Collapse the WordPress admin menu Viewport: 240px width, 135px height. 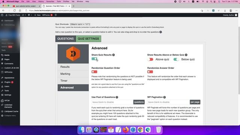coord(10,115)
